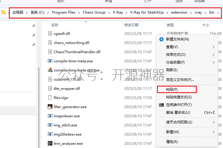
Task: Expand the 排序方式(O) submenu
Action: pyautogui.click(x=214, y=55)
